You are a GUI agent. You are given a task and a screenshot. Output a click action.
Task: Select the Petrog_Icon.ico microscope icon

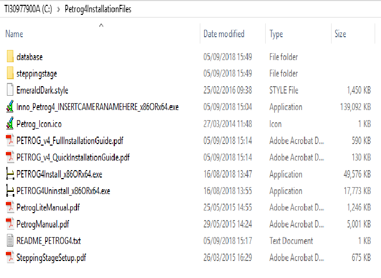tap(10, 123)
